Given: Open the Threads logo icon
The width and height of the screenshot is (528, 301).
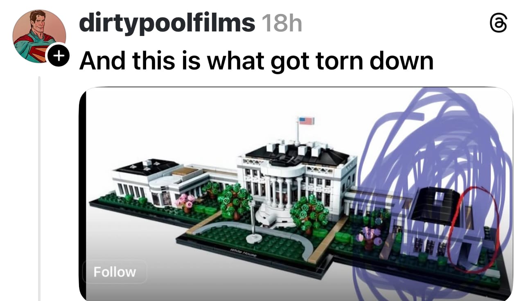Looking at the screenshot, I should click(498, 24).
